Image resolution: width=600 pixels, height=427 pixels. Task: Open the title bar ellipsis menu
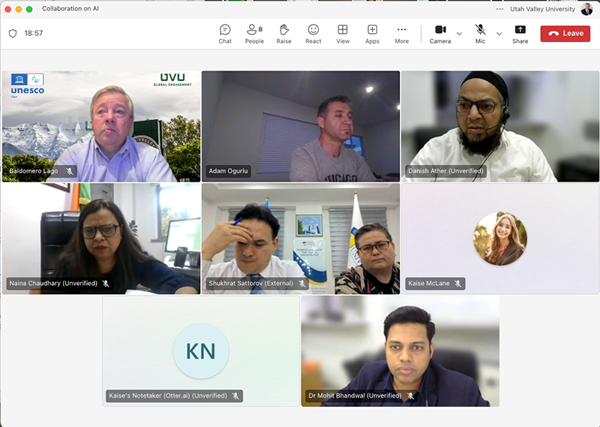(500, 9)
